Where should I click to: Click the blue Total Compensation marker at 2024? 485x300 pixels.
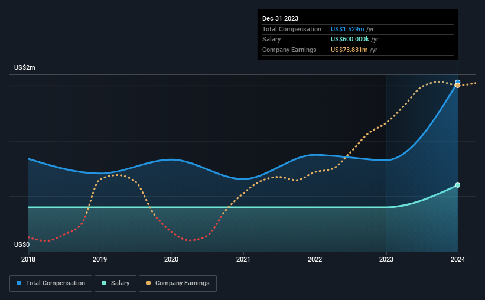[x=457, y=82]
